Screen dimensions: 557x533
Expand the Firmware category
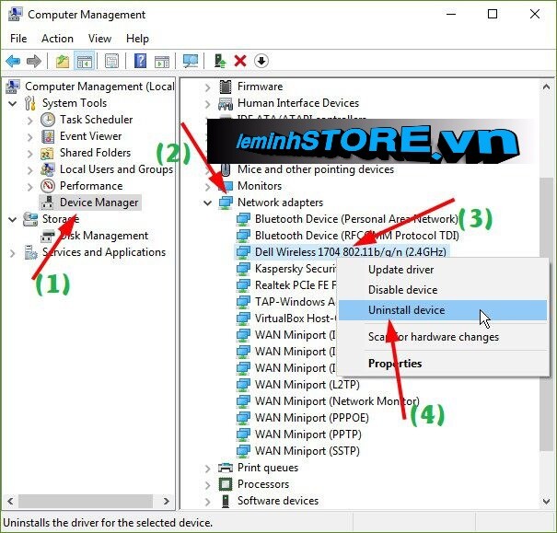click(208, 87)
